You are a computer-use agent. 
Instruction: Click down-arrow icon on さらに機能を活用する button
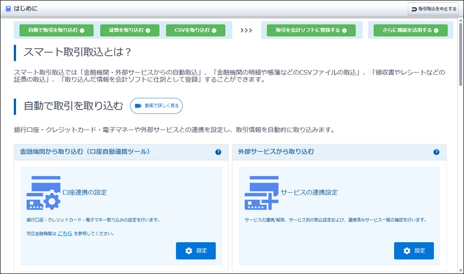coord(436,30)
